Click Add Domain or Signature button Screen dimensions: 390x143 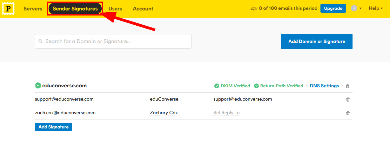(317, 41)
